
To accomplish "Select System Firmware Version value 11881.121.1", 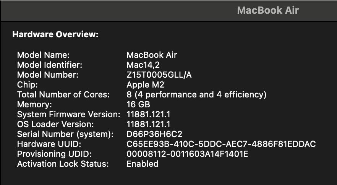I will click(148, 114).
